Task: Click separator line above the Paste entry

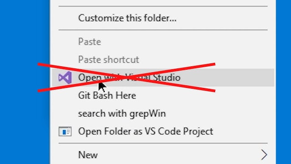Action: tap(163, 30)
